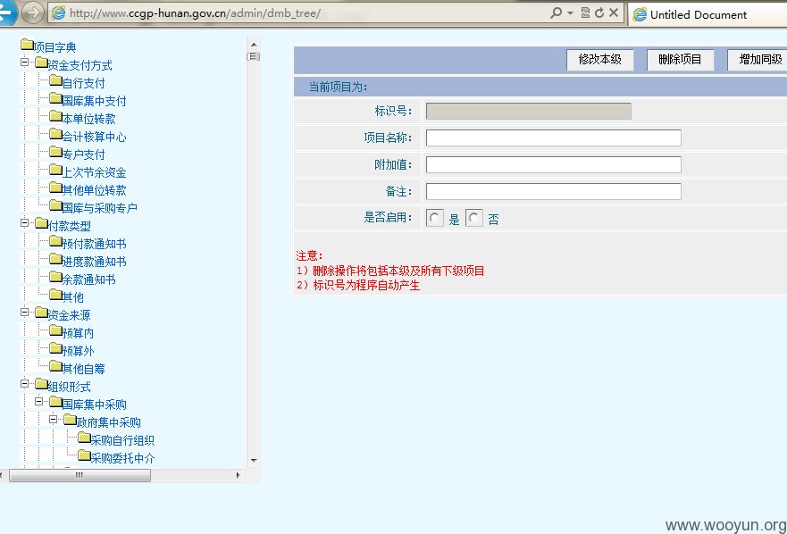Screen dimensions: 787x534
Task: Collapse the 付款类型 tree node
Action: (x=25, y=223)
